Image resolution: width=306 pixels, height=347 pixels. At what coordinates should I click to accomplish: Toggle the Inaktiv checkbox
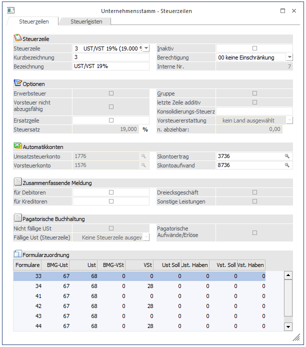pyautogui.click(x=254, y=48)
